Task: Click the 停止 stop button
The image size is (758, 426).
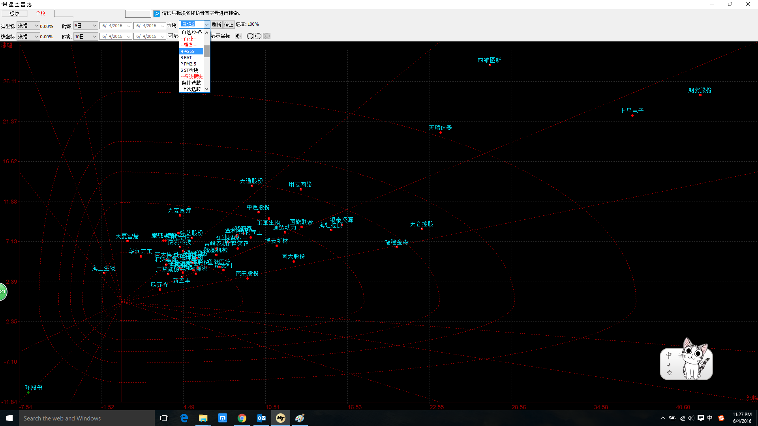Action: click(229, 24)
